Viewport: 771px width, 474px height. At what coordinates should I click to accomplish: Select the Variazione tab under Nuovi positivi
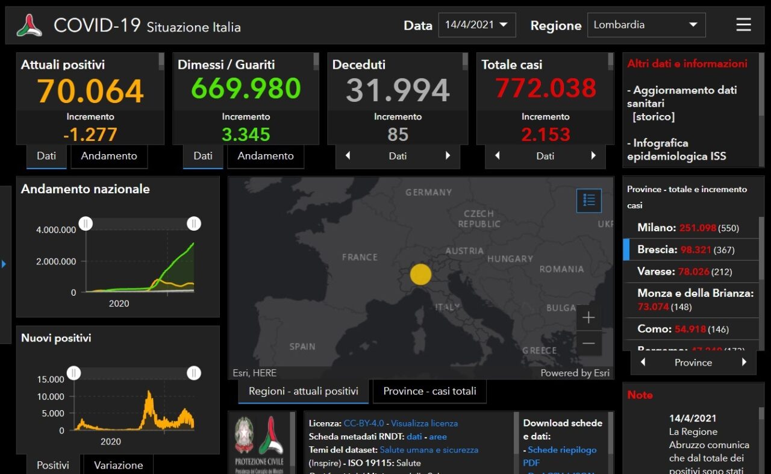(118, 465)
